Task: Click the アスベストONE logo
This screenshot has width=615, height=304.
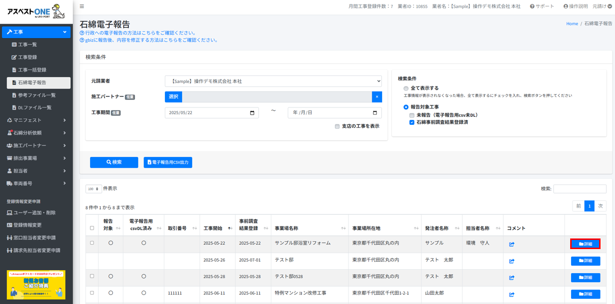Action: click(36, 12)
